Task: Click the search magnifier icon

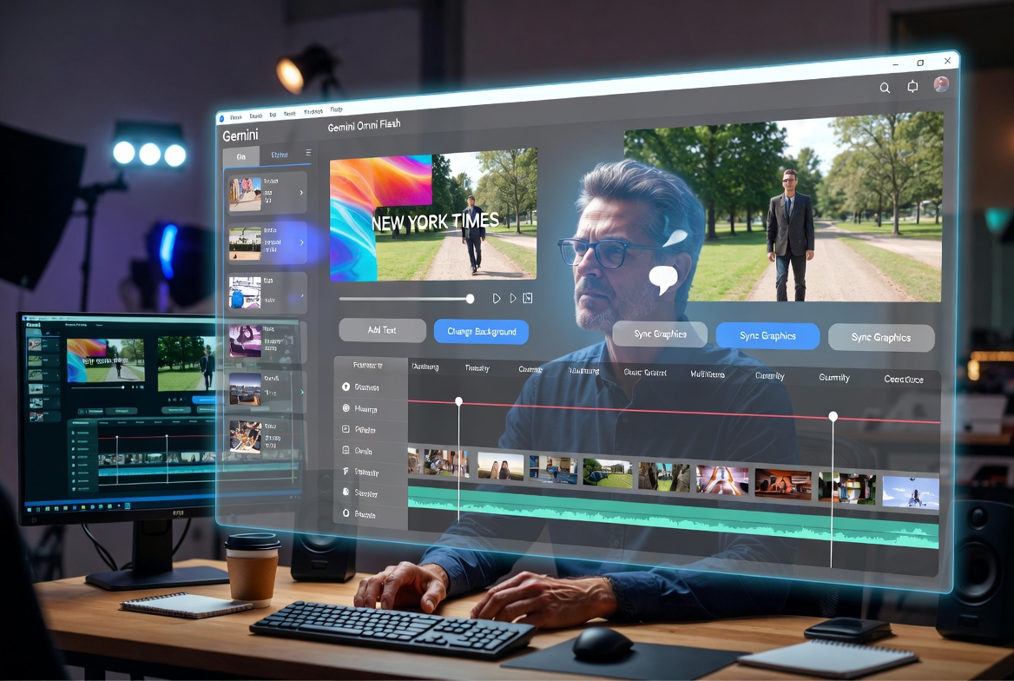Action: 885,88
